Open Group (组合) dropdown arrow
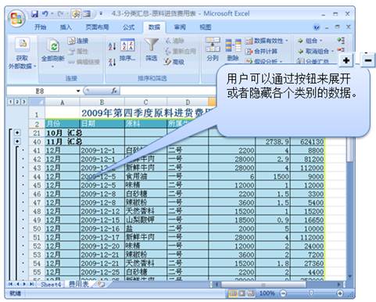This screenshot has height=302, width=376. [x=321, y=41]
